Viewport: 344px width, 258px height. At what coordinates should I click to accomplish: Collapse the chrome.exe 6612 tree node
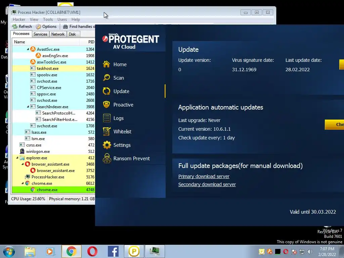tap(23, 183)
